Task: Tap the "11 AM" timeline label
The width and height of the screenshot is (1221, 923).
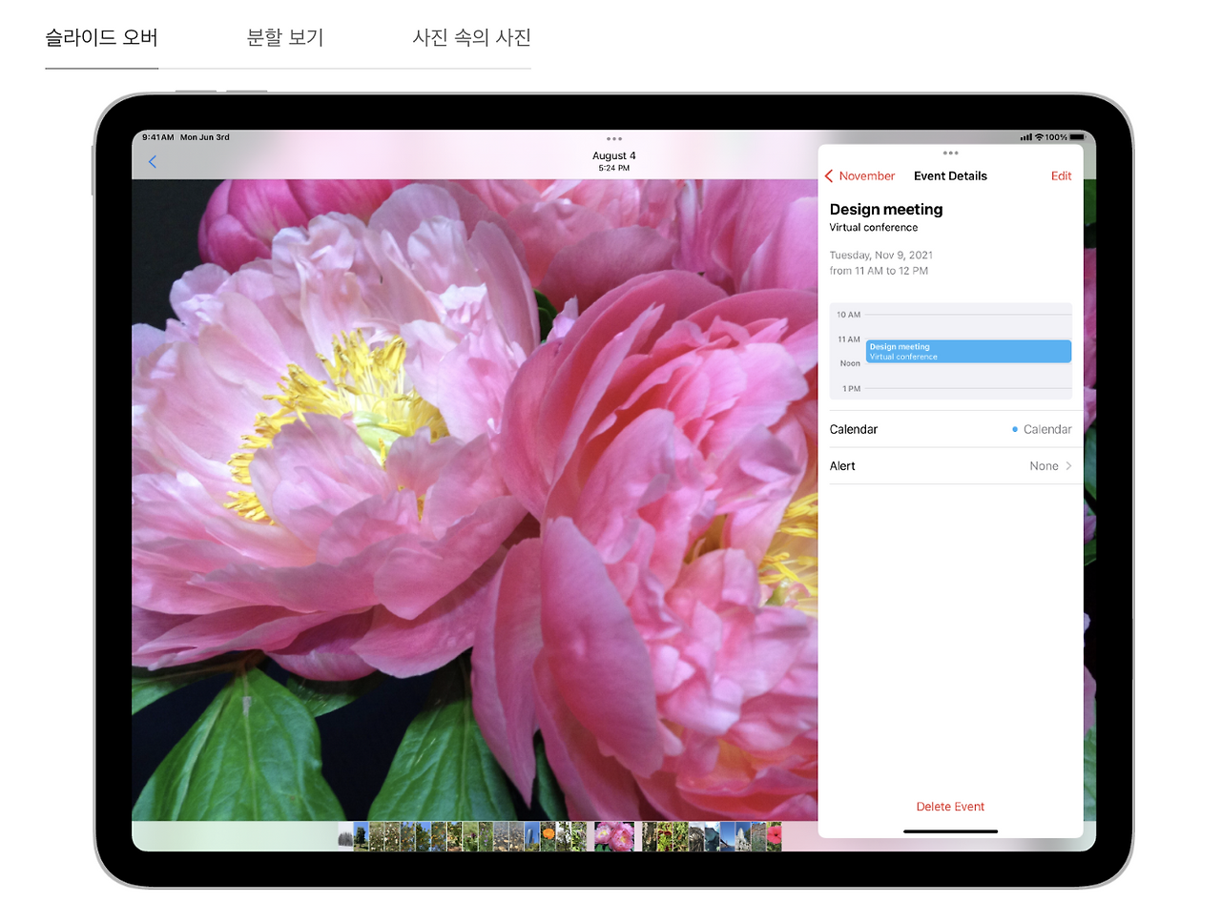Action: point(849,339)
